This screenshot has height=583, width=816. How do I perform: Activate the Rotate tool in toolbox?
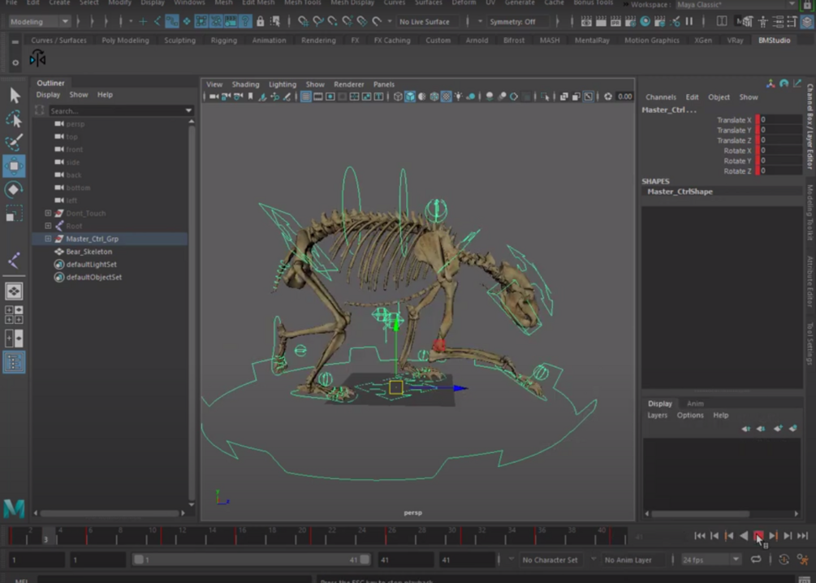coord(14,190)
